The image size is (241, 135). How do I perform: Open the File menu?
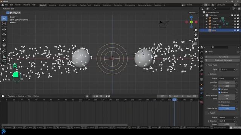tap(6, 5)
